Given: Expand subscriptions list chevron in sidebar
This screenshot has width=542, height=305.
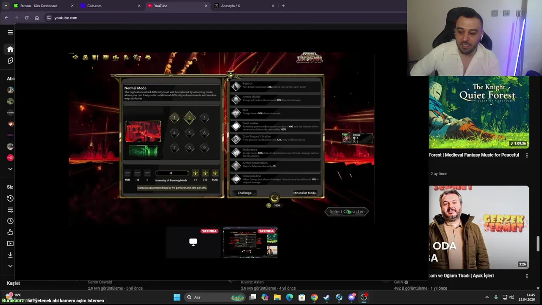Looking at the screenshot, I should point(10,169).
